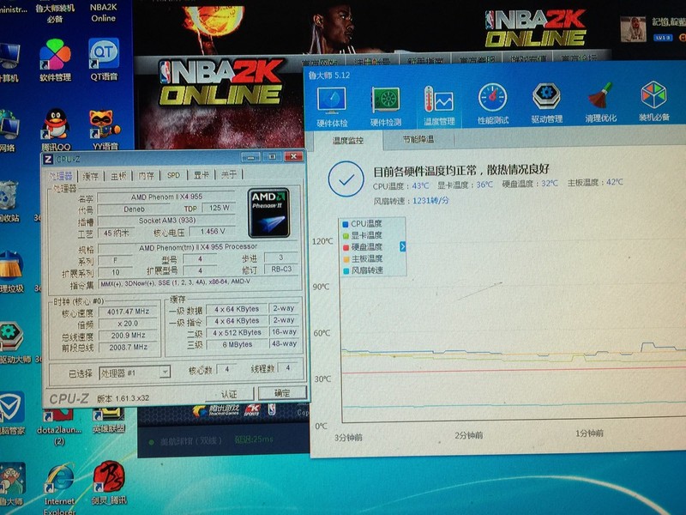Launch YY语音 desktop icon
Image resolution: width=686 pixels, height=515 pixels.
[x=105, y=130]
